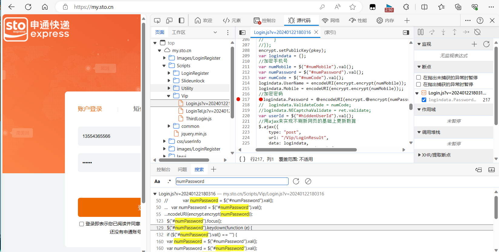Refresh the page with reload icon

coord(28,7)
